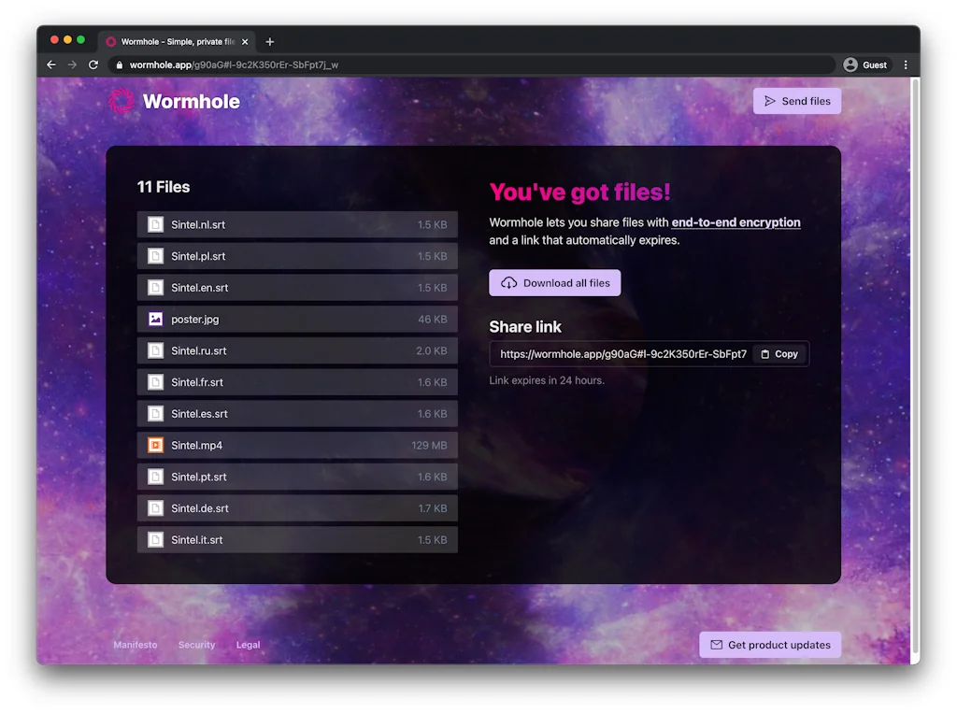Viewport: 957px width, 713px height.
Task: Open the Security footer link
Action: pyautogui.click(x=196, y=645)
